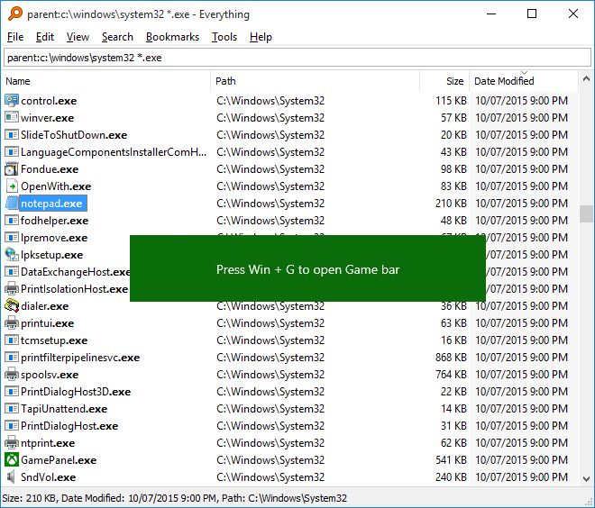The height and width of the screenshot is (508, 595).
Task: Open the Search menu
Action: [117, 37]
